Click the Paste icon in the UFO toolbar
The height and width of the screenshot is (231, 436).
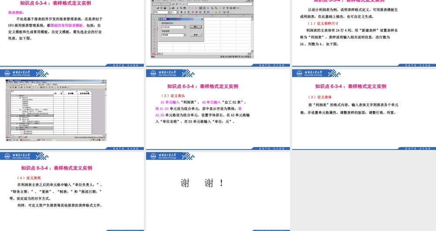pos(184,8)
